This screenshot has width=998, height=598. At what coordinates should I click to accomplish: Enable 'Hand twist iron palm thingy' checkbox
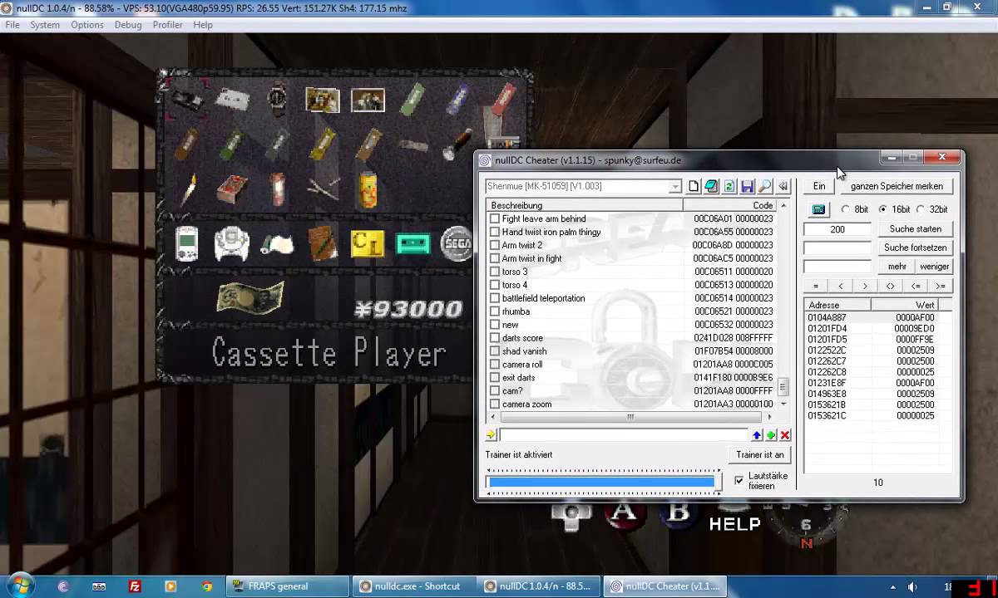(x=495, y=232)
